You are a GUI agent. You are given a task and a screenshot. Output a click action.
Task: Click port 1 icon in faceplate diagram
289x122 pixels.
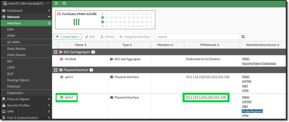(x=103, y=17)
